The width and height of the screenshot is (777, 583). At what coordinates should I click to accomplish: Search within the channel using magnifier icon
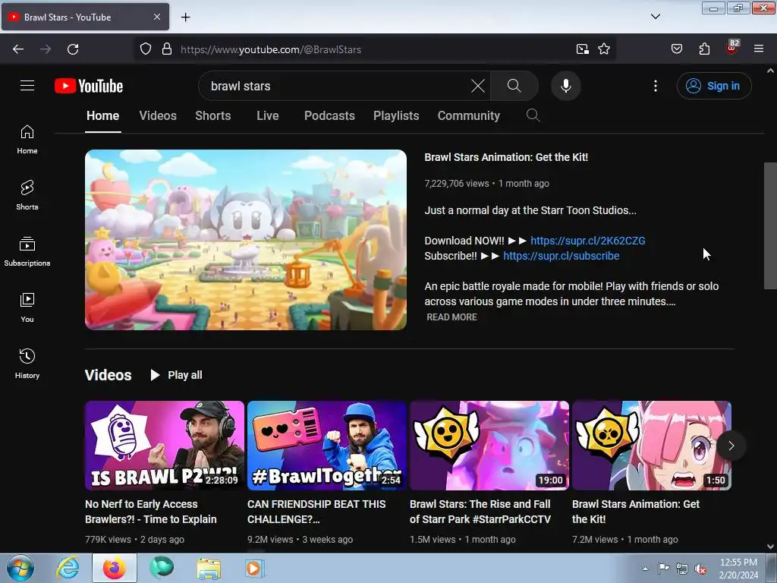[533, 115]
